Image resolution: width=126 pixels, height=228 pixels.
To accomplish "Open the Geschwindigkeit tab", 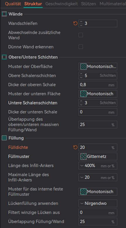I will tap(62, 4).
